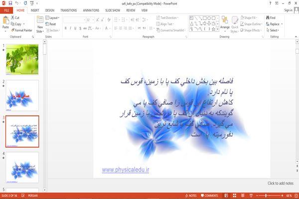Open the Arrange tool
Image resolution: width=299 pixels, height=199 pixels.
(x=225, y=24)
